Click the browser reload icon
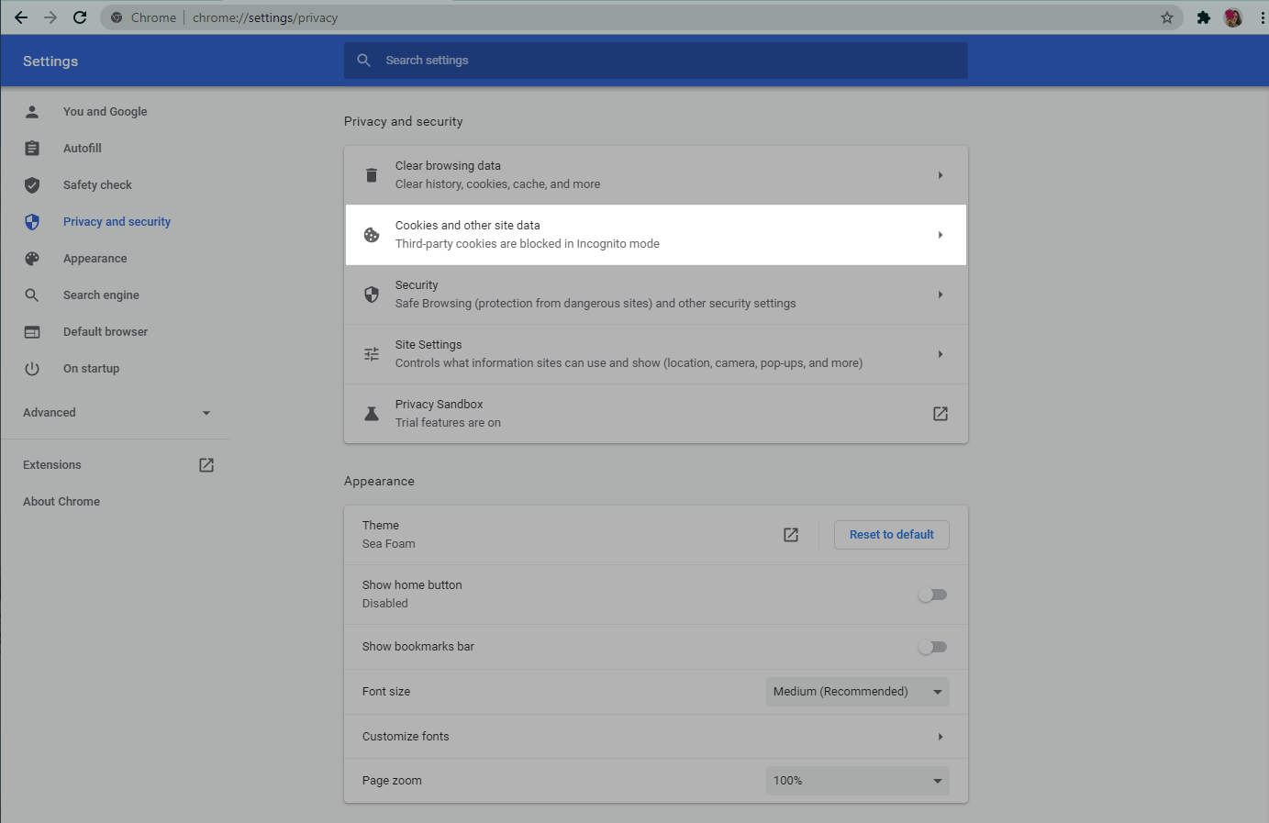The height and width of the screenshot is (823, 1269). [x=80, y=17]
